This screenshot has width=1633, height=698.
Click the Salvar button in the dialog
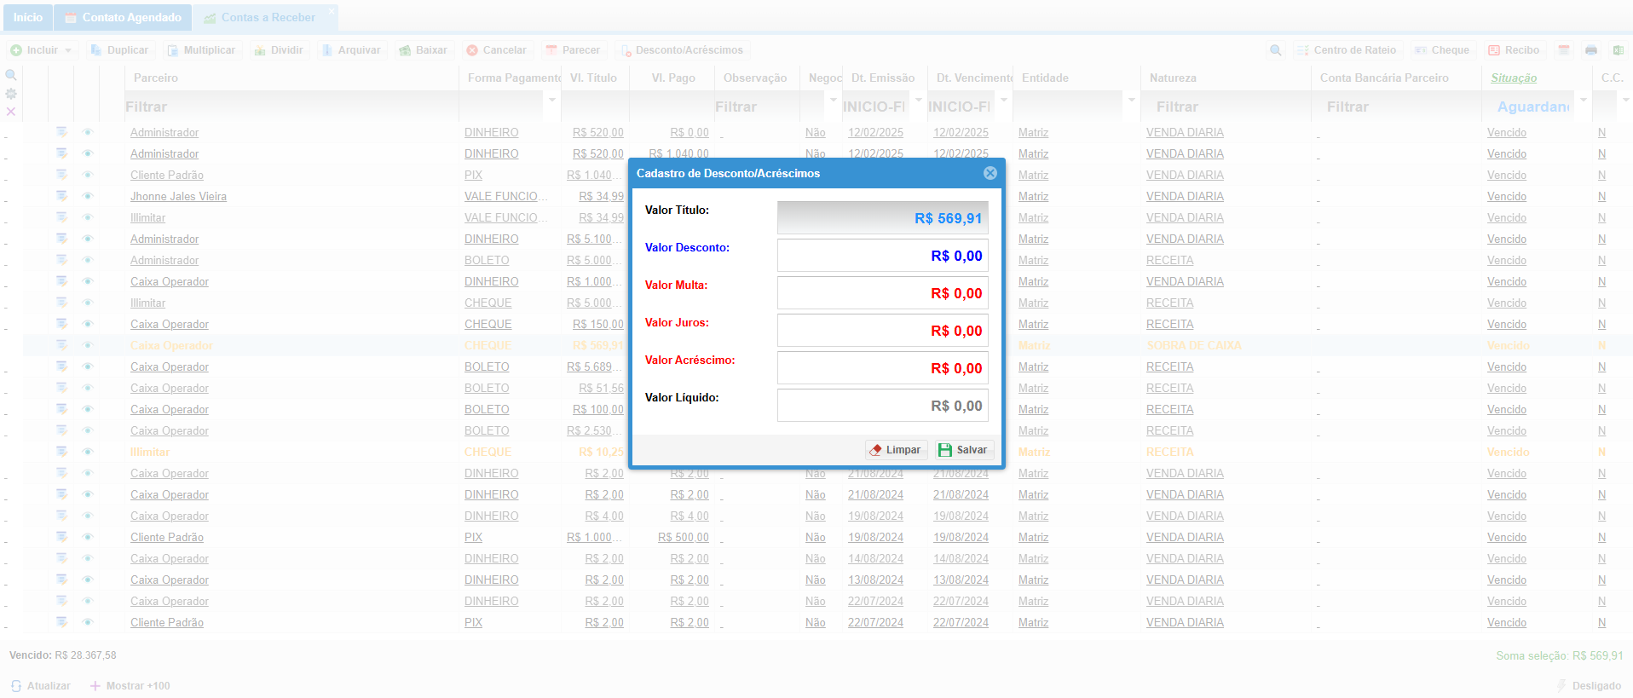coord(963,450)
